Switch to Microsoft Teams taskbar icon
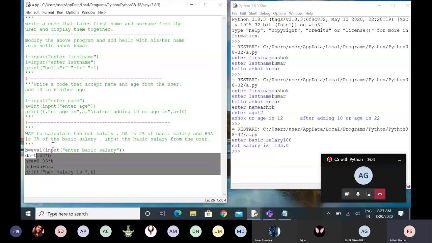This screenshot has height=243, width=432. click(269, 214)
